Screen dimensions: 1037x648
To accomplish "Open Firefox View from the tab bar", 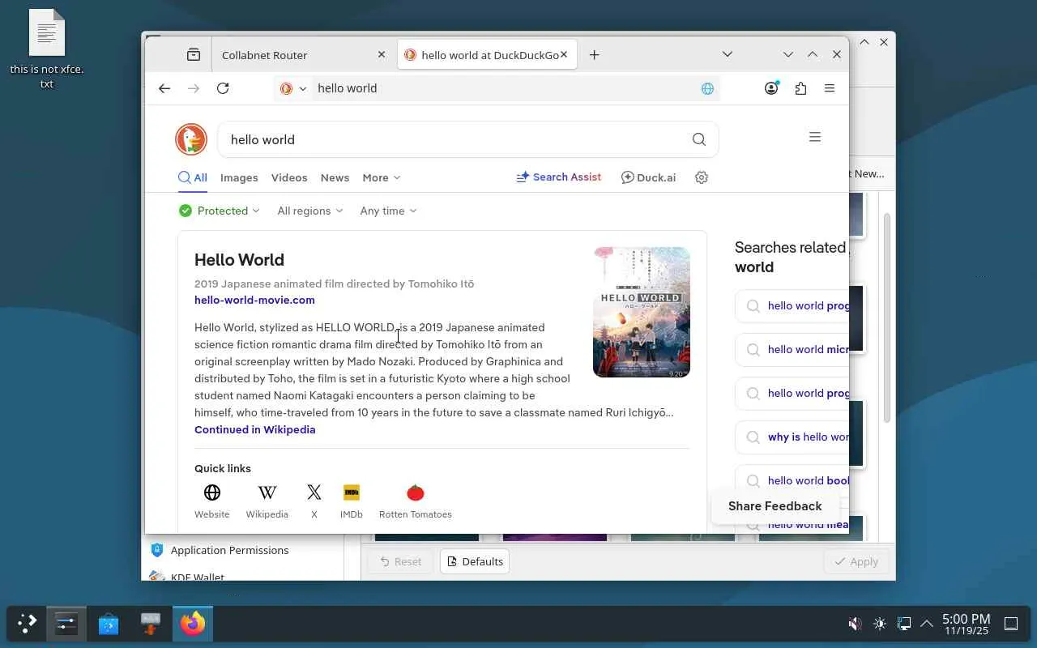I will pos(193,55).
